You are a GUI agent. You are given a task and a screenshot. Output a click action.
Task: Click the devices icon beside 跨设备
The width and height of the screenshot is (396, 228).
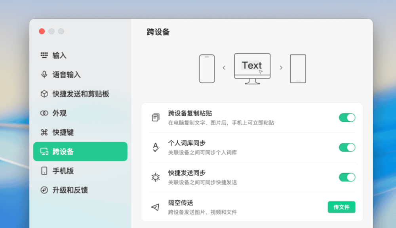[44, 151]
